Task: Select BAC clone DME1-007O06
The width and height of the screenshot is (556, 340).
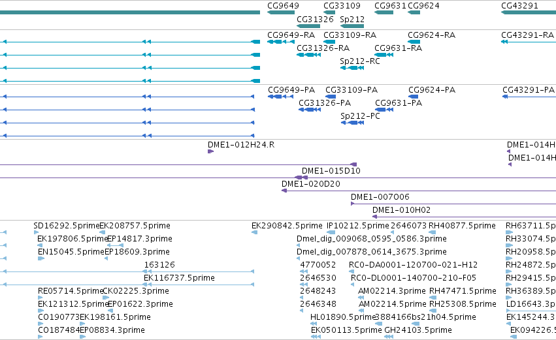Action: 380,197
